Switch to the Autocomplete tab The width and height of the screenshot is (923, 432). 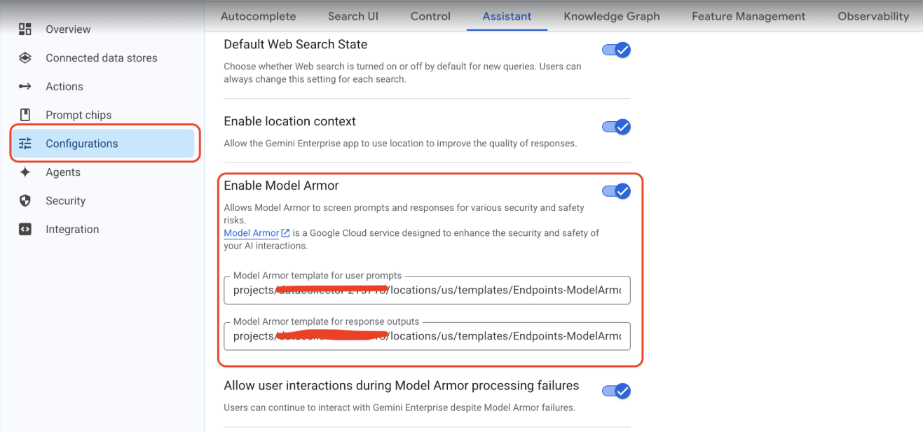[259, 16]
